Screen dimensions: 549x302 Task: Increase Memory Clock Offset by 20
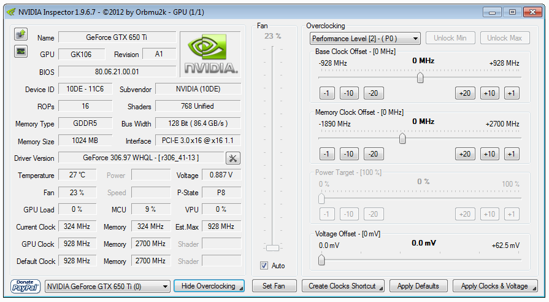click(x=465, y=154)
